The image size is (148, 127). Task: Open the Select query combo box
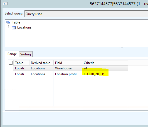86,14
